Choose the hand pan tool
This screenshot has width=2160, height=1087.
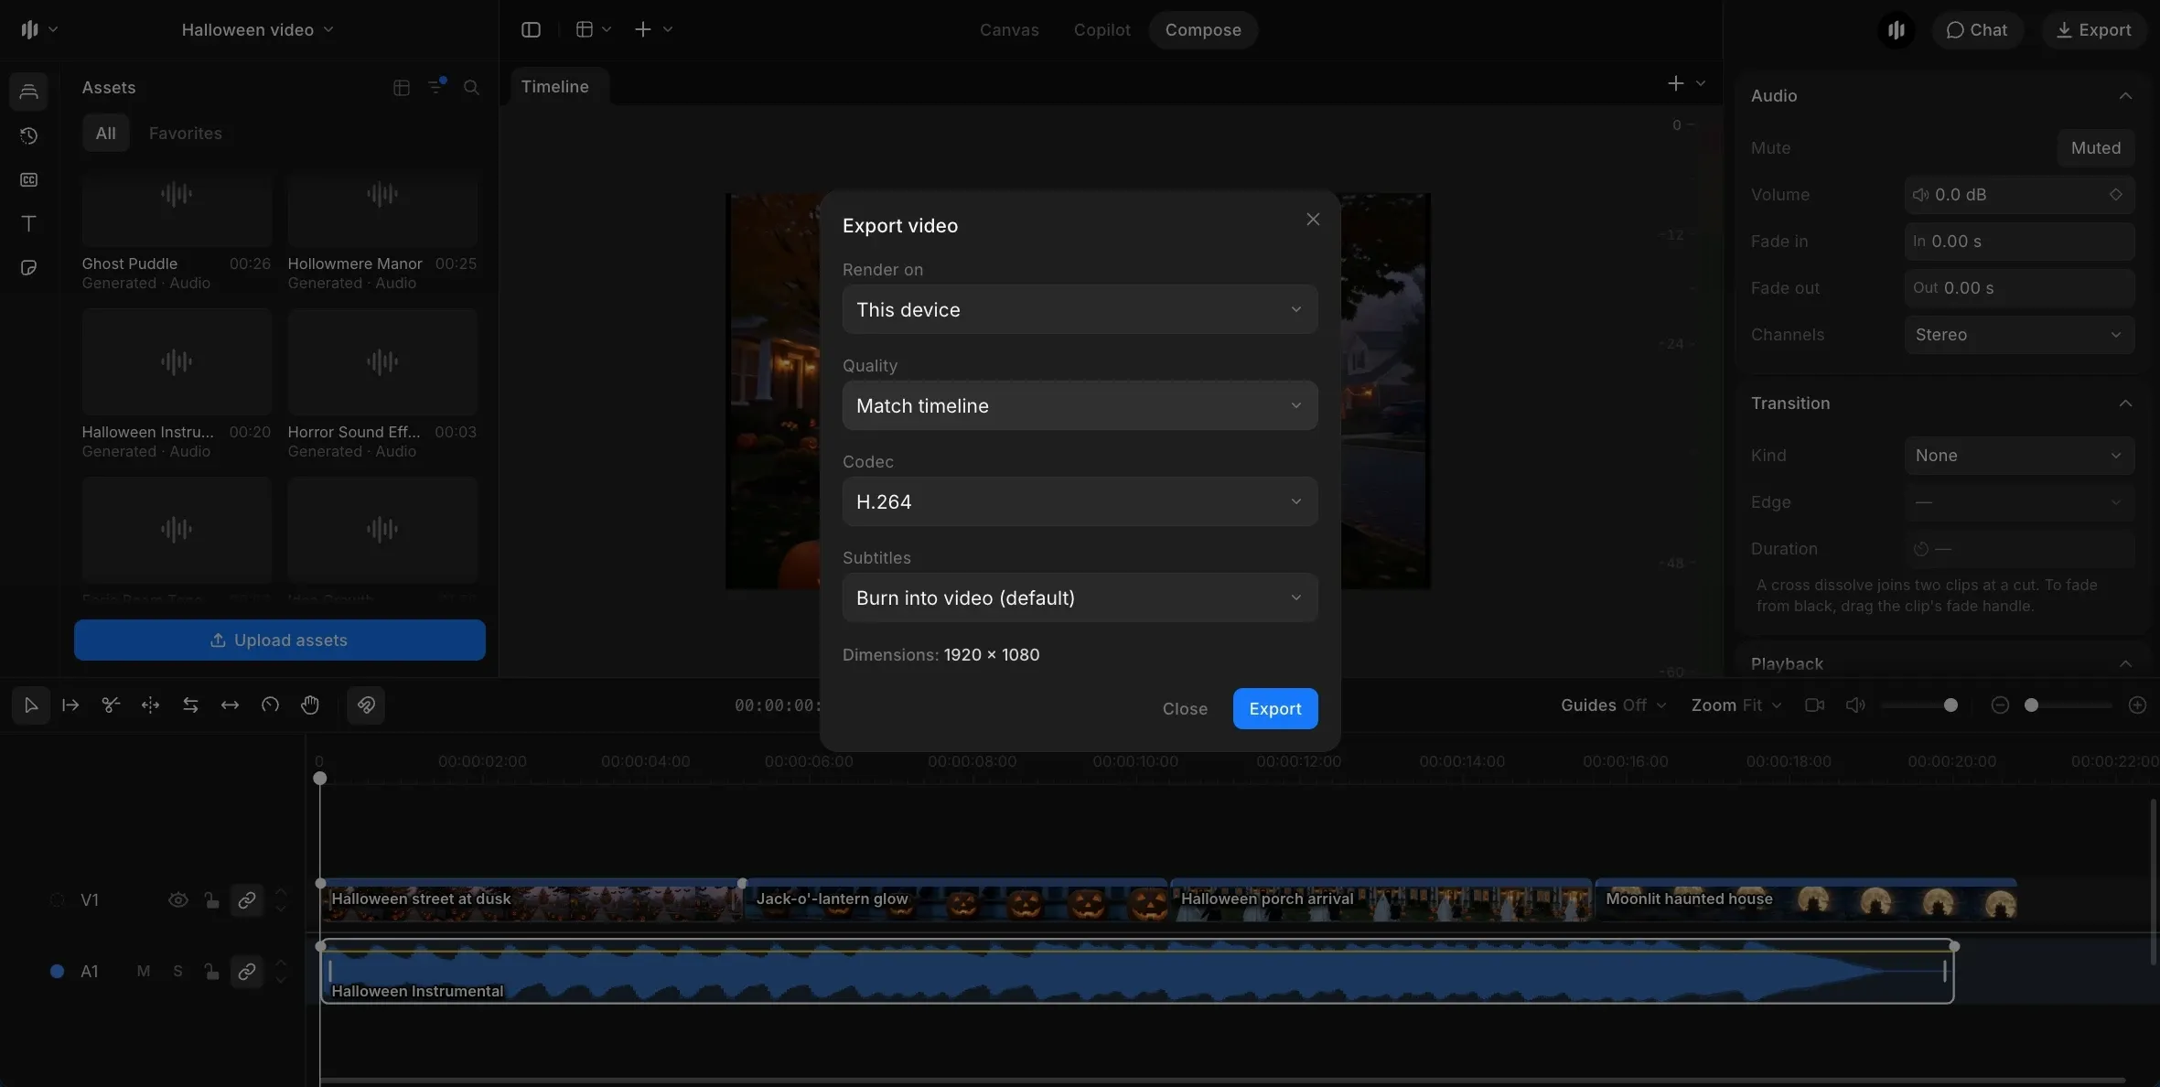point(310,705)
